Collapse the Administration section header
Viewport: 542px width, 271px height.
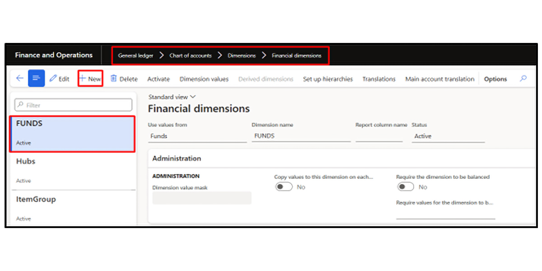tap(177, 159)
